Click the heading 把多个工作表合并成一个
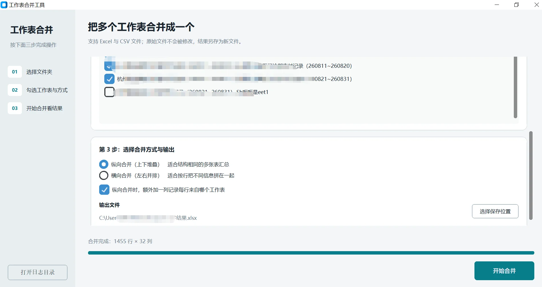This screenshot has height=287, width=542. [x=141, y=27]
